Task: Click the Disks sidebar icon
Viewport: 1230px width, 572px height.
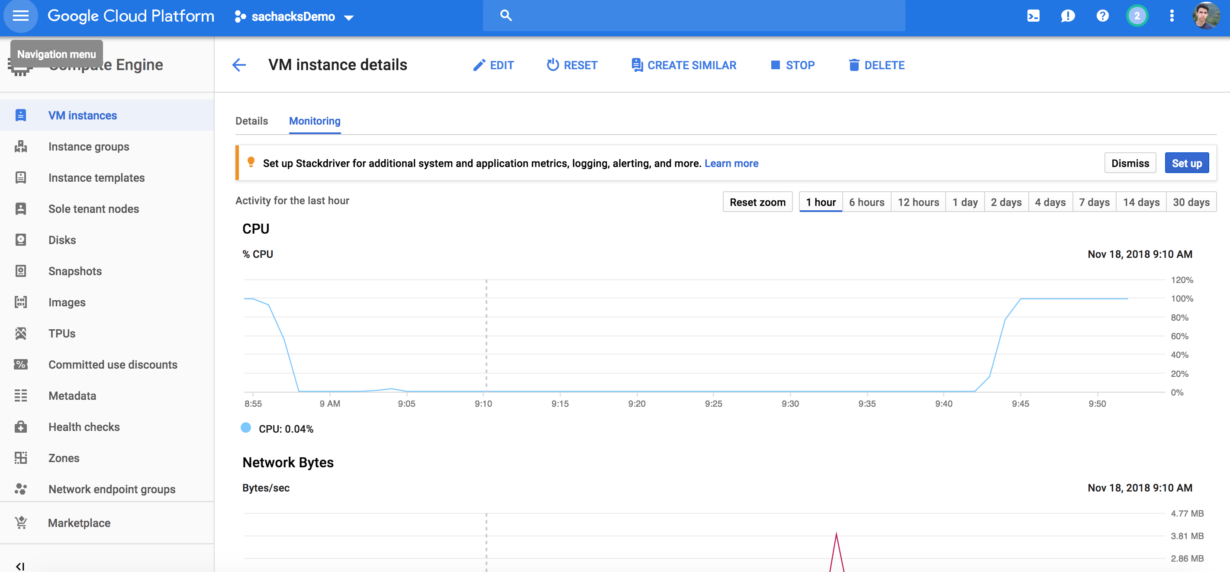Action: point(20,240)
